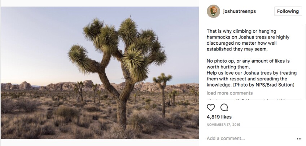This screenshot has width=306, height=146.
Task: Expand load more comments
Action: coord(229,93)
